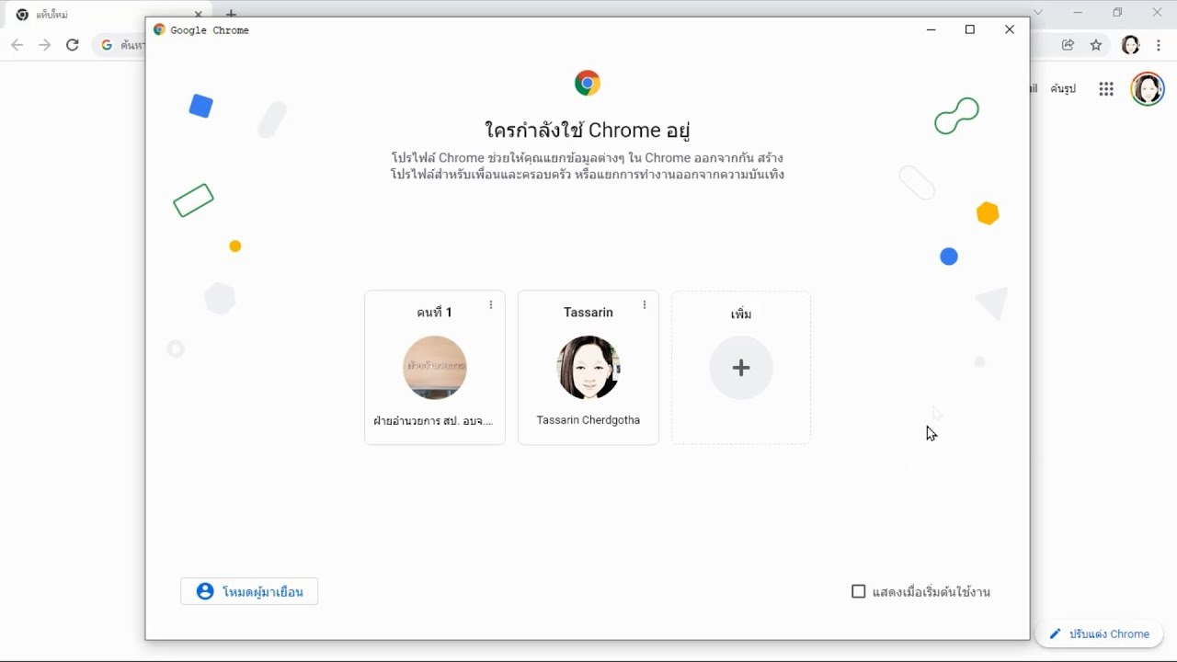Open the profile avatar in browser toolbar

coord(1131,45)
